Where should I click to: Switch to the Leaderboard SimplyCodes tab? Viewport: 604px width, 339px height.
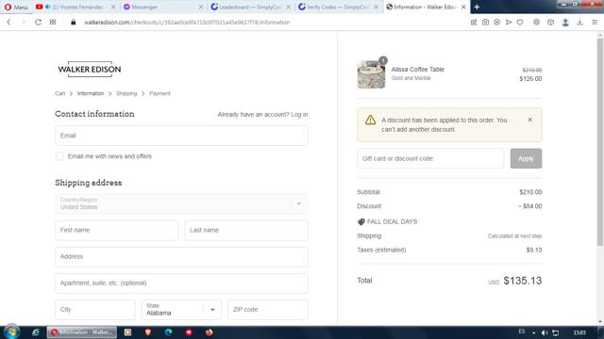[251, 7]
